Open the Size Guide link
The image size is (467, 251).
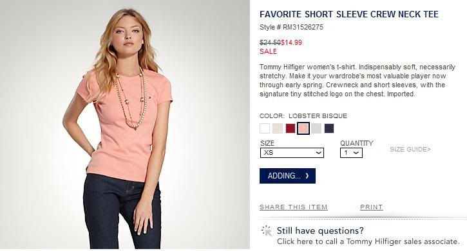click(x=410, y=149)
